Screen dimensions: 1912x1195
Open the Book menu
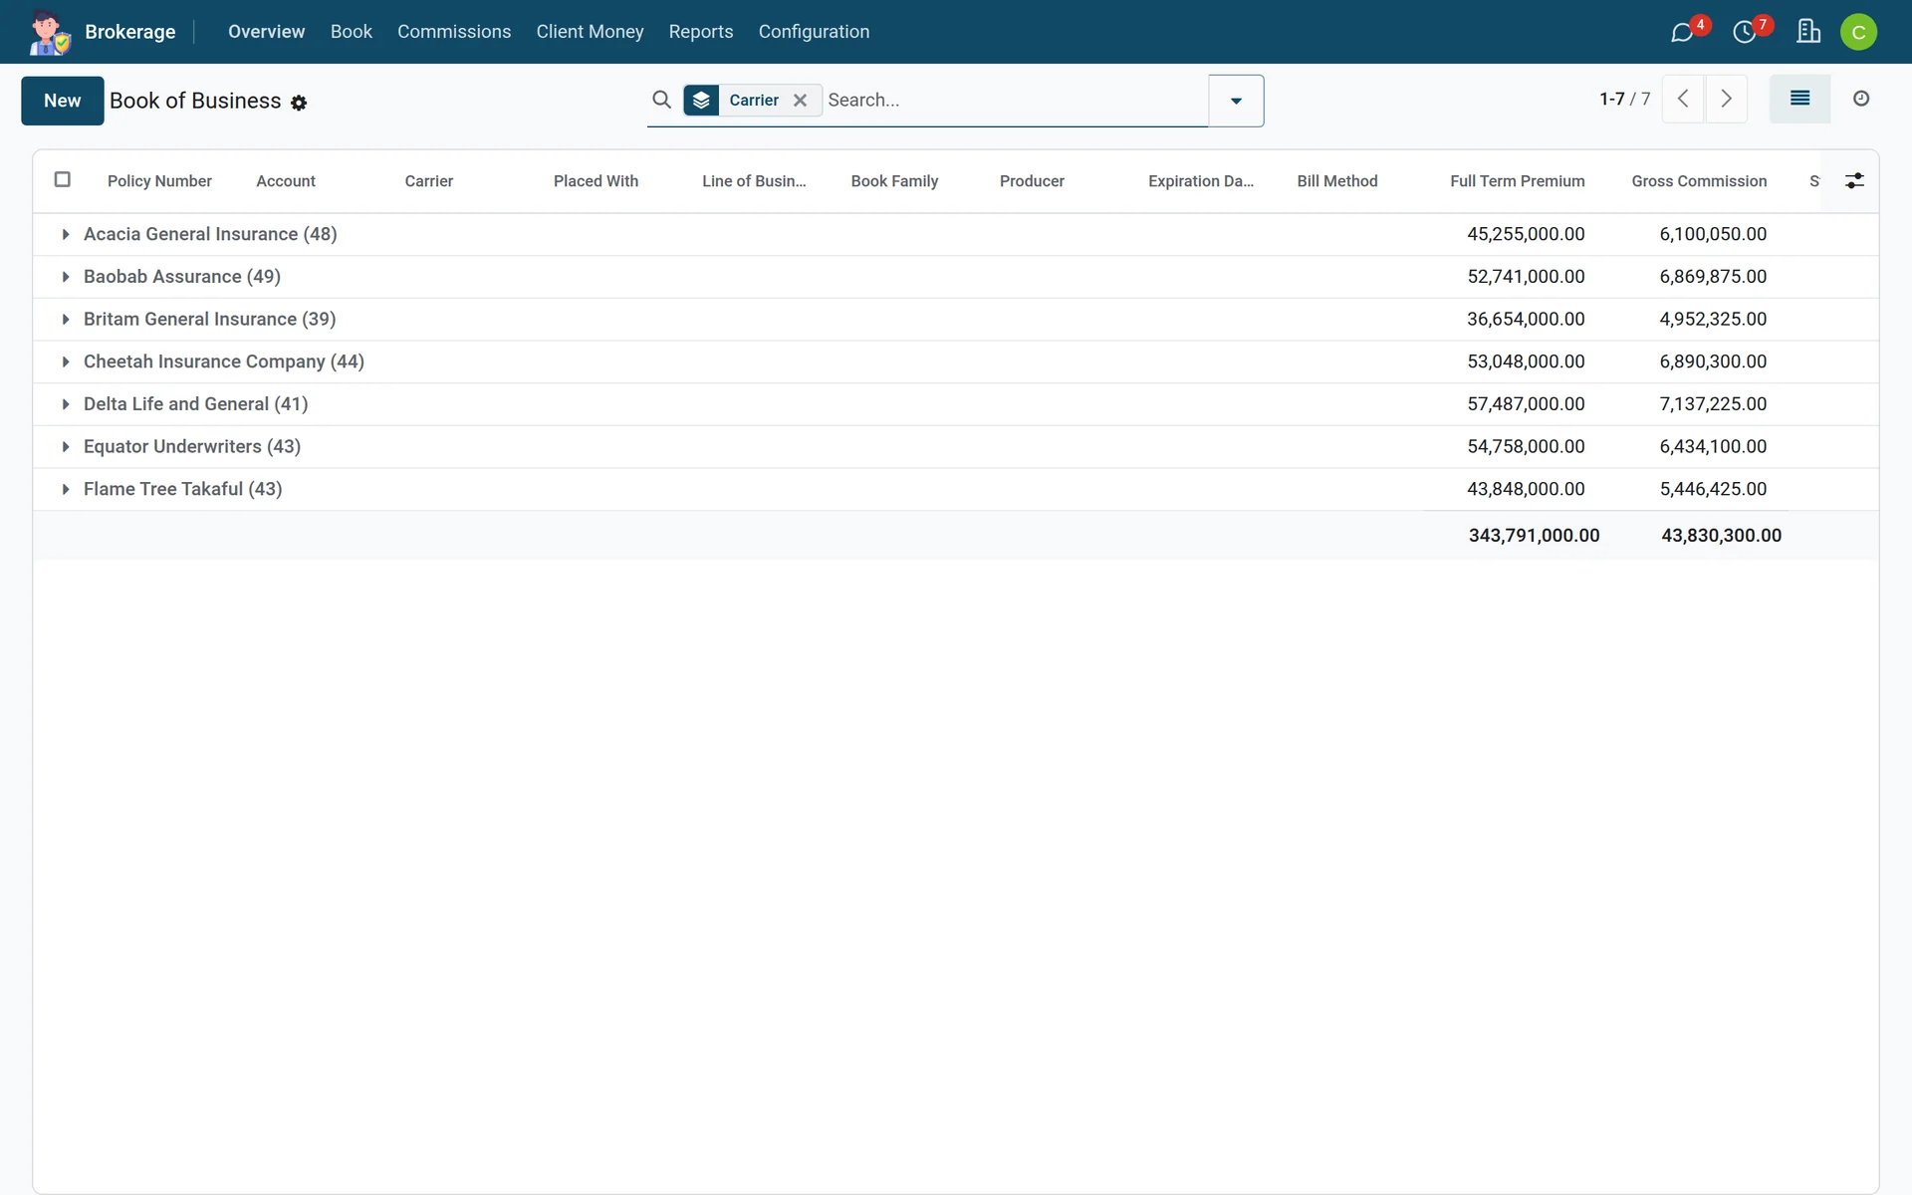[351, 32]
